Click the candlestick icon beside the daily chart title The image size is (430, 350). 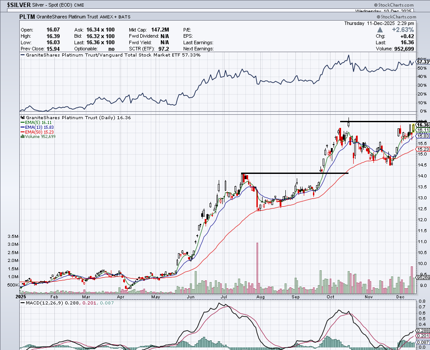22,117
